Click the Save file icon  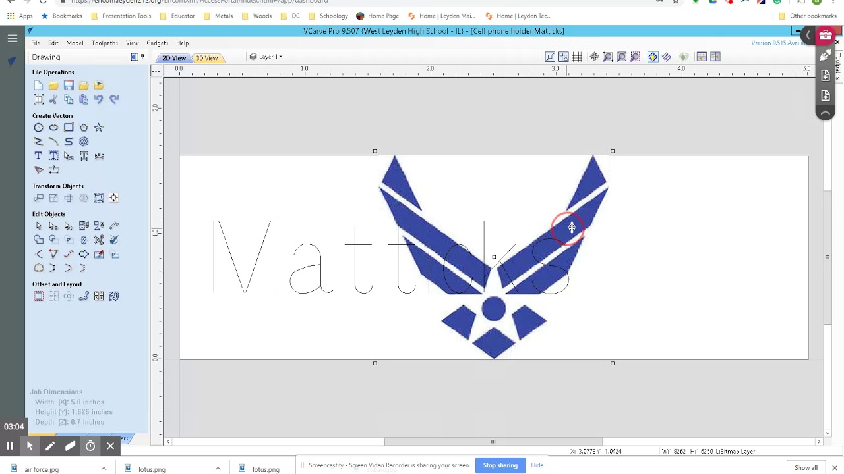69,86
